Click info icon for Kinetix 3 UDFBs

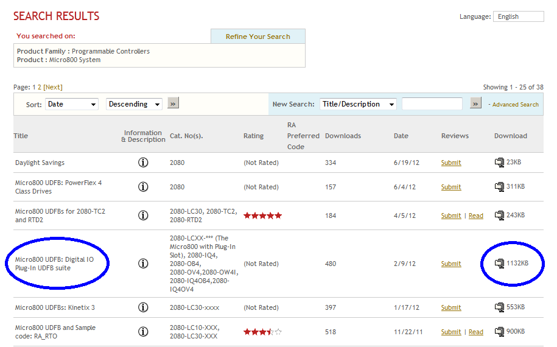coord(143,307)
